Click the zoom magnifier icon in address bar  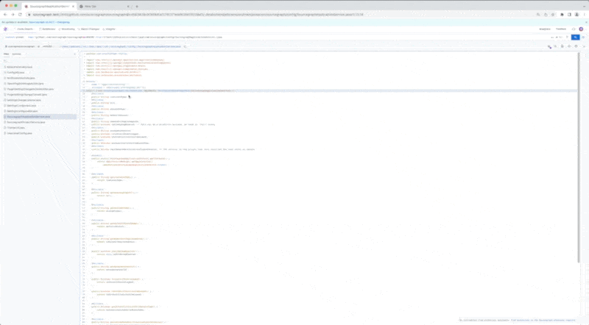click(538, 15)
